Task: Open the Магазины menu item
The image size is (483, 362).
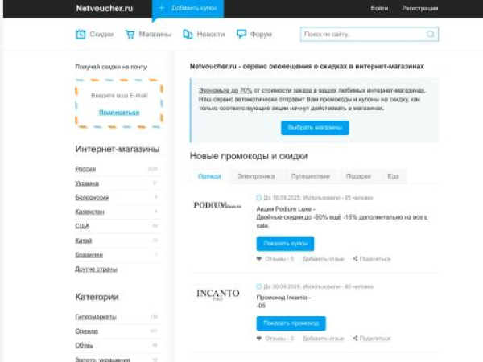Action: coord(155,34)
